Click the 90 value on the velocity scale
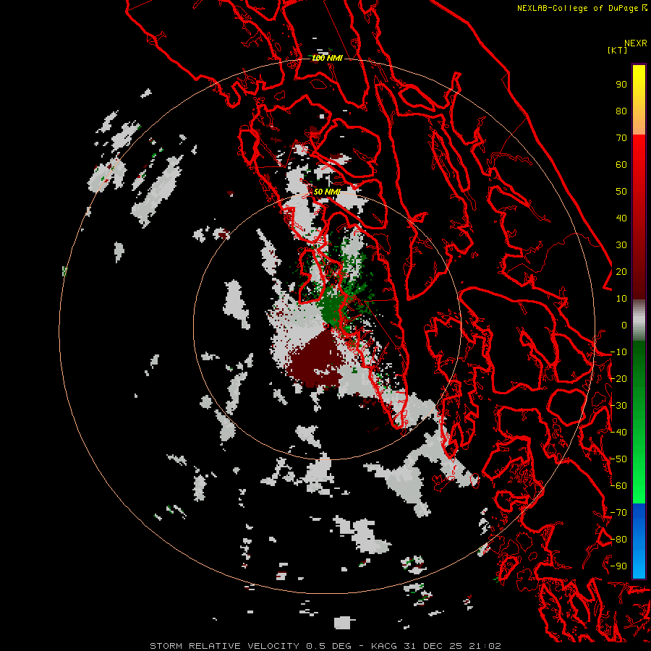Viewport: 651px width, 651px height. 621,85
